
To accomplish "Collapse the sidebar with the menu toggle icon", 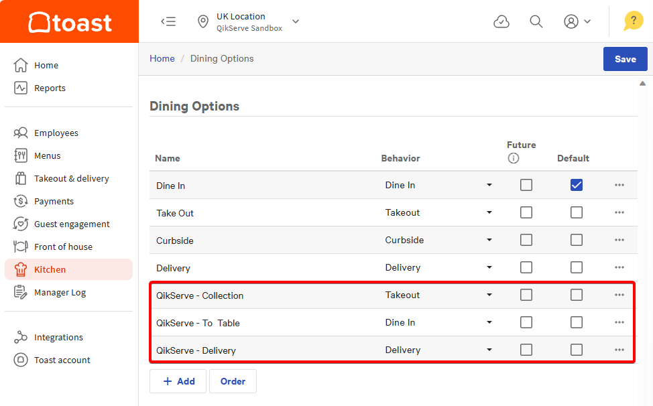I will pos(168,21).
